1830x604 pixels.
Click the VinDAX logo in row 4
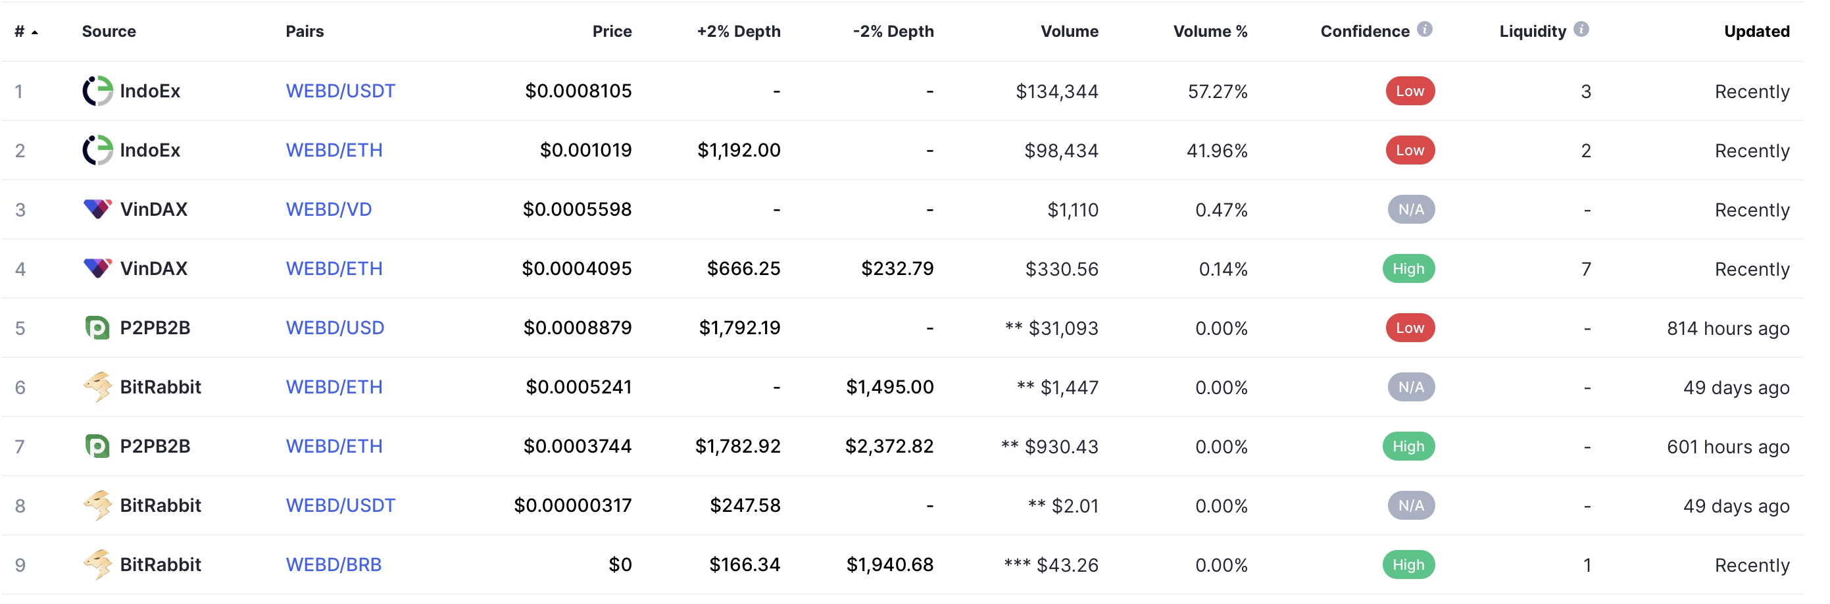[97, 268]
